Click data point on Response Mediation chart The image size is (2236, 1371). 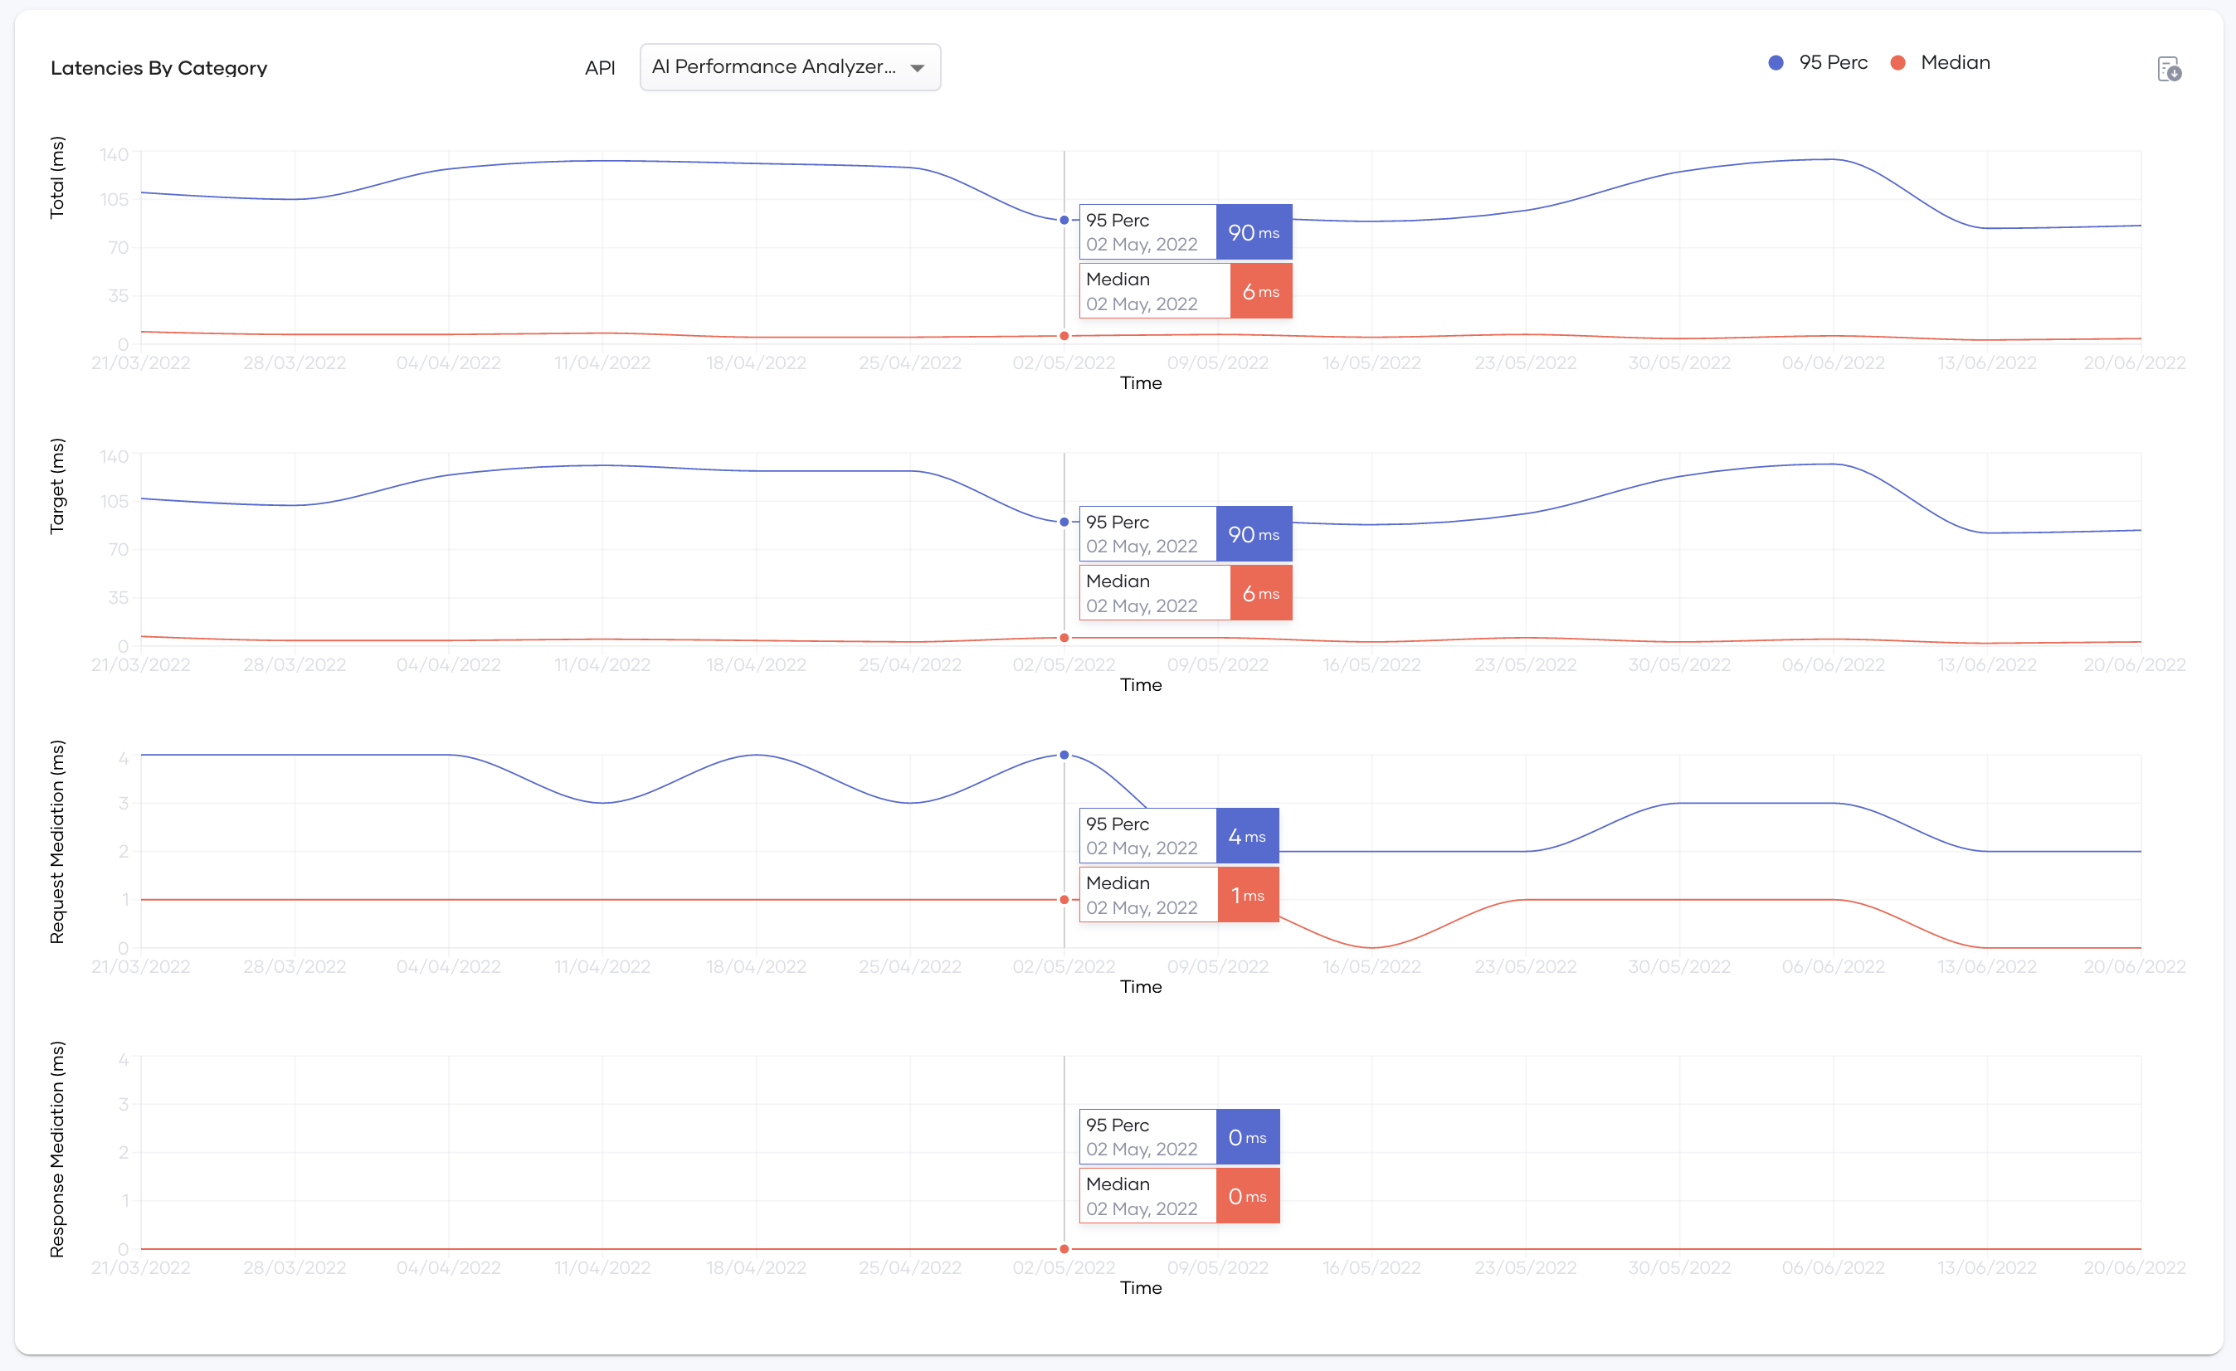coord(1064,1249)
